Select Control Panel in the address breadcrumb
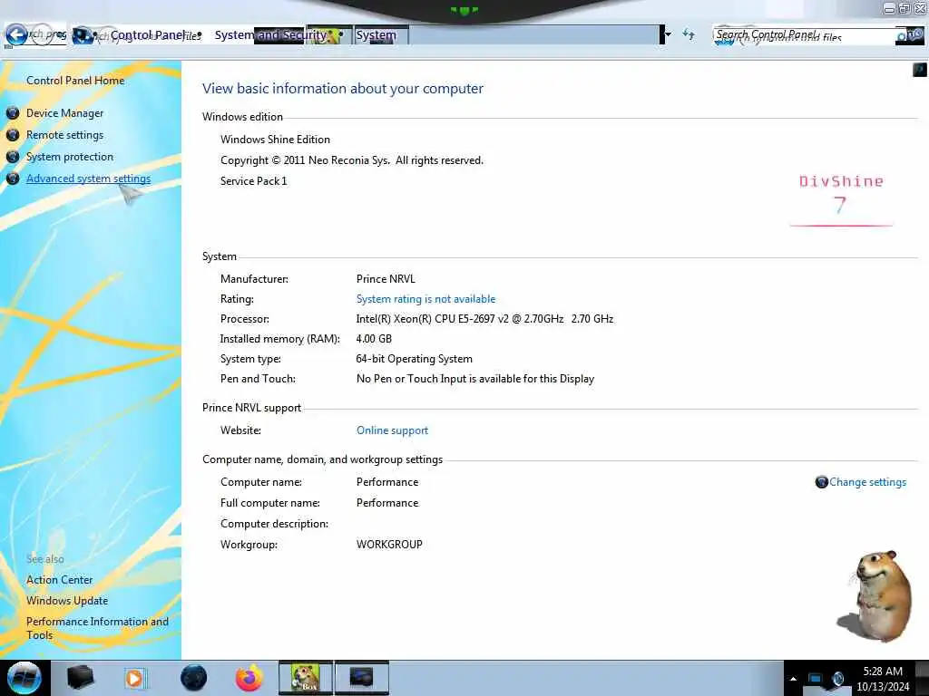This screenshot has width=929, height=696. (x=148, y=35)
